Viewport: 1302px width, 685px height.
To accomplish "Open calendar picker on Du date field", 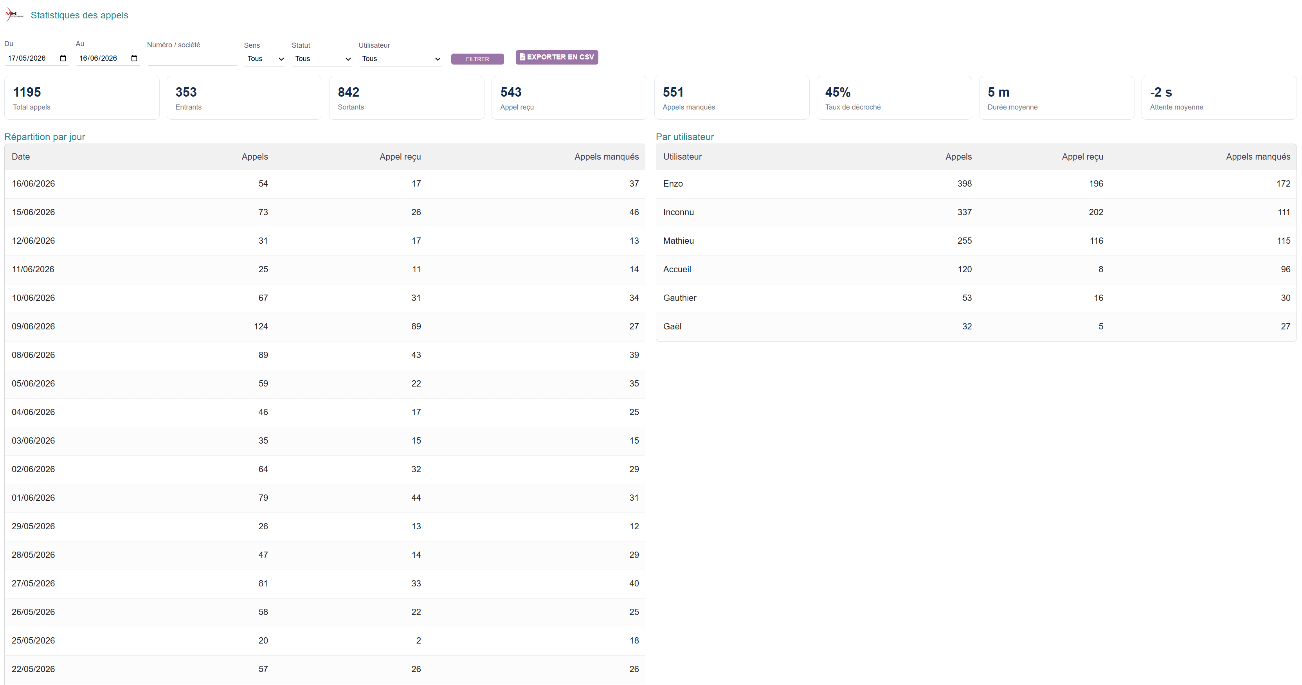I will pyautogui.click(x=63, y=58).
